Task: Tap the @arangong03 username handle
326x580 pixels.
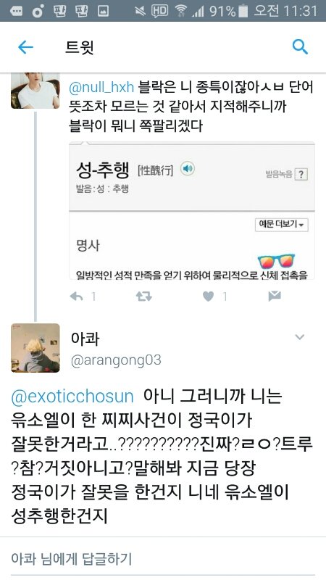Action: [116, 360]
